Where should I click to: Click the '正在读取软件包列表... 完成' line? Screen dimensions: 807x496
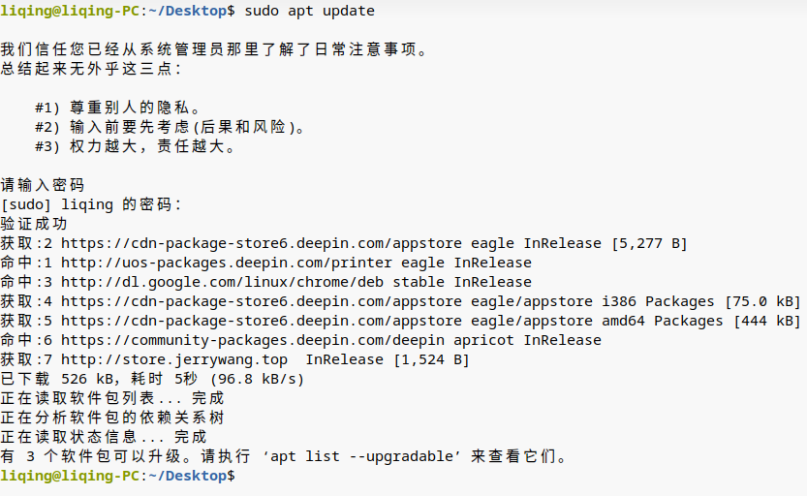click(112, 399)
